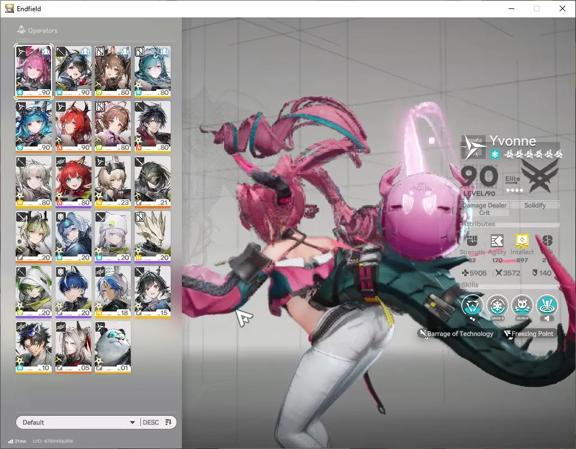Click the Agility value 170
The height and width of the screenshot is (449, 576).
[x=497, y=260]
